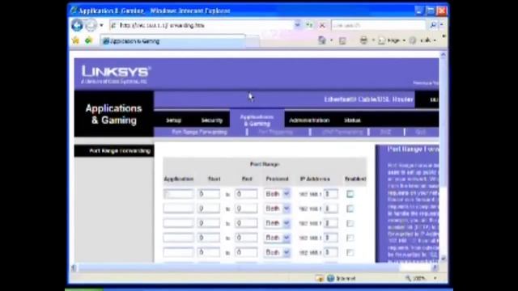
Task: Click the Home page toolbar icon
Action: tap(322, 40)
